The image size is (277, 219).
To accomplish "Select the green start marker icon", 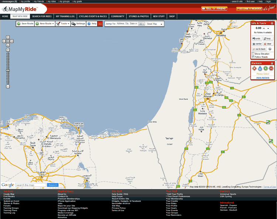I will (266, 68).
